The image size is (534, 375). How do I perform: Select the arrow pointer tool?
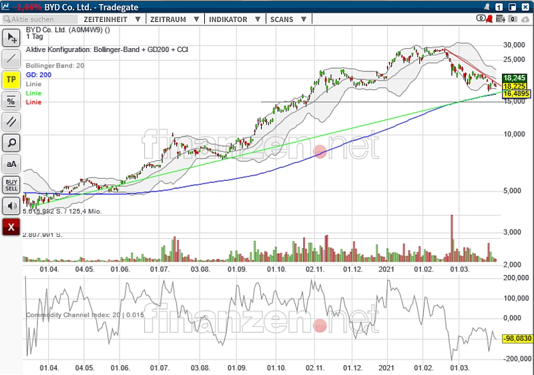pyautogui.click(x=11, y=37)
